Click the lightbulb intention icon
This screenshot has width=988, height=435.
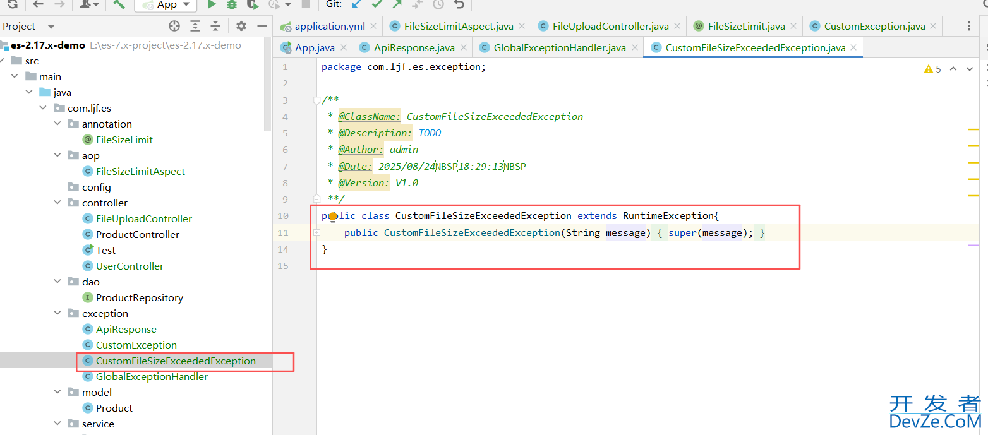coord(333,218)
